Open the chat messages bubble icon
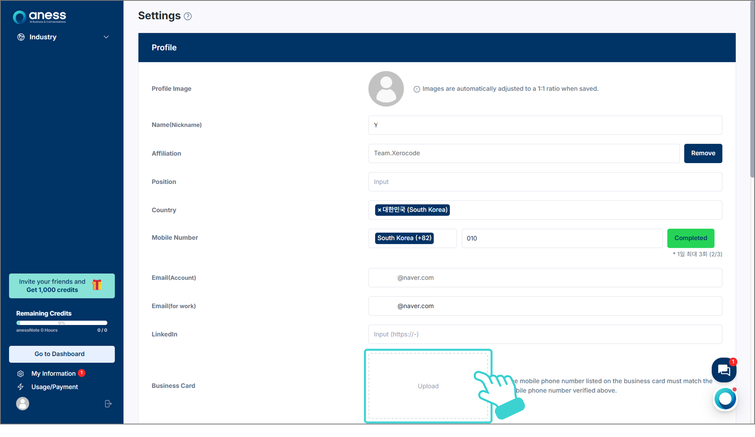 click(x=724, y=370)
